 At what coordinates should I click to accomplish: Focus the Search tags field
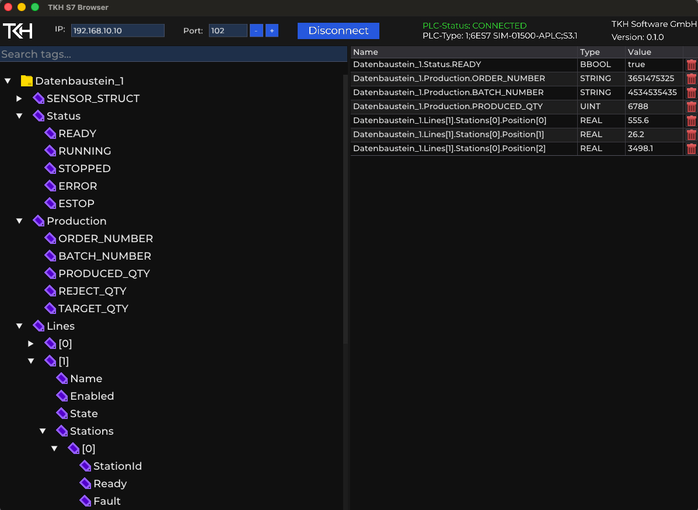tap(173, 54)
